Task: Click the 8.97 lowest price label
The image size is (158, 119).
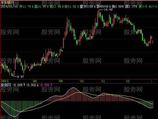Action: [x=20, y=77]
